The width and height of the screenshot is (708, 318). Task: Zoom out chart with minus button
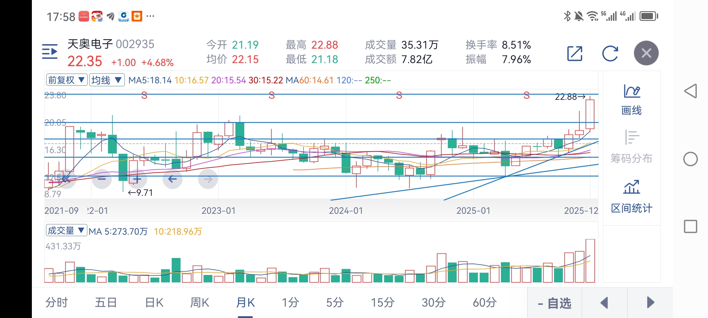click(102, 179)
